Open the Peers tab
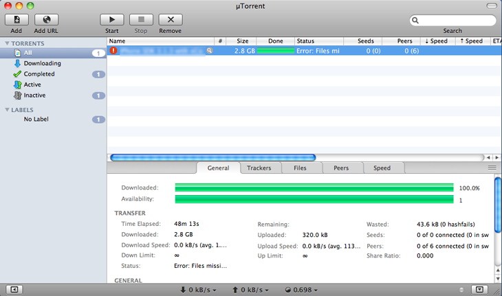 point(341,168)
